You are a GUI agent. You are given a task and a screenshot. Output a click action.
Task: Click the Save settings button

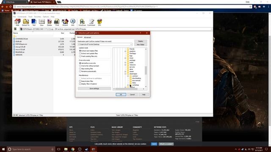(x=94, y=89)
